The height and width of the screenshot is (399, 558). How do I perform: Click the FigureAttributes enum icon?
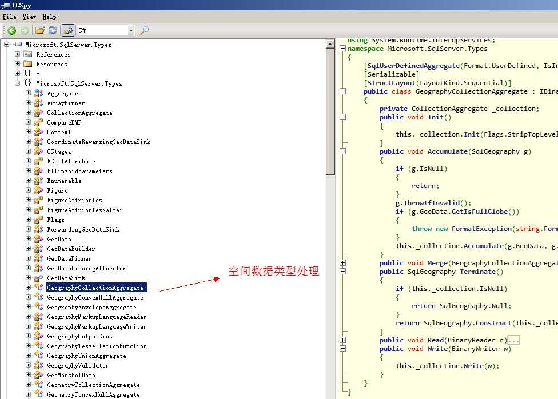38,200
